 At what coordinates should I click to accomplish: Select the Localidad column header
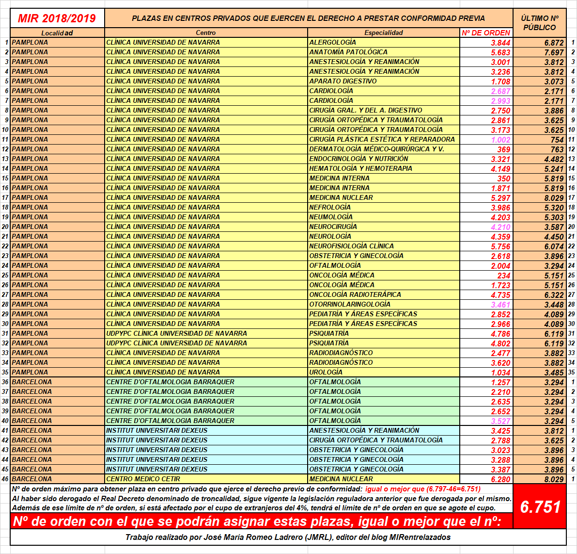click(57, 33)
